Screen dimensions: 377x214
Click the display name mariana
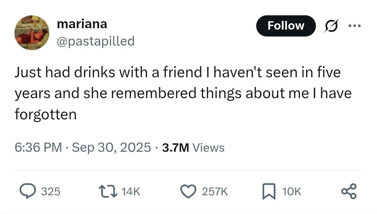tap(82, 24)
